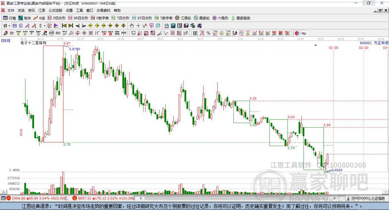Click the colored flag triangle icon
389x210 pixels.
tap(56, 26)
